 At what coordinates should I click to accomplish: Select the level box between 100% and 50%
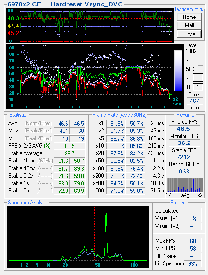201,62
